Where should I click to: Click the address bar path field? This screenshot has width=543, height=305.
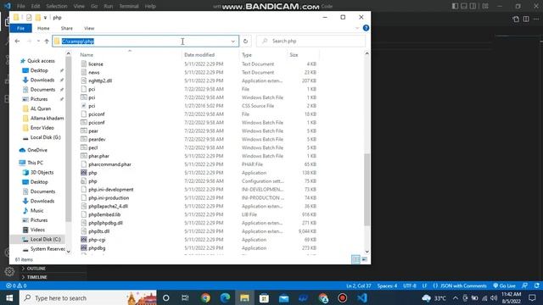145,42
